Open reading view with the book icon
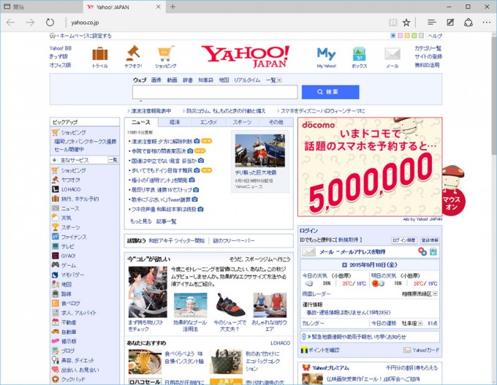497x385 pixels. pos(393,23)
